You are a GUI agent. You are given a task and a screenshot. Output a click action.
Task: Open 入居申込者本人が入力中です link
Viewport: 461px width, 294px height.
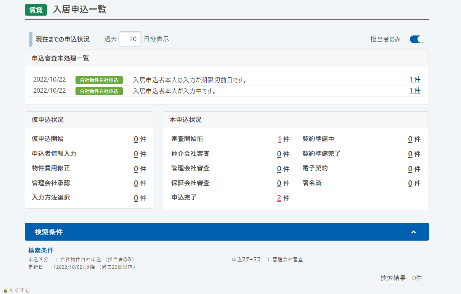(x=175, y=91)
